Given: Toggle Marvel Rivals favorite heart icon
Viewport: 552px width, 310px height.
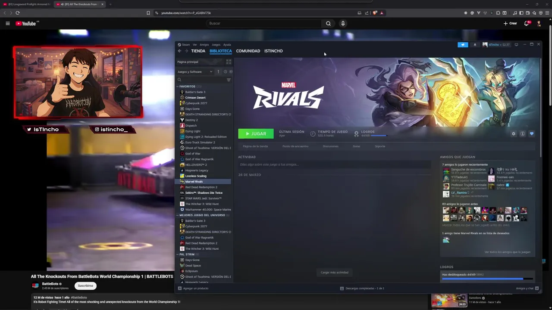Looking at the screenshot, I should [531, 133].
